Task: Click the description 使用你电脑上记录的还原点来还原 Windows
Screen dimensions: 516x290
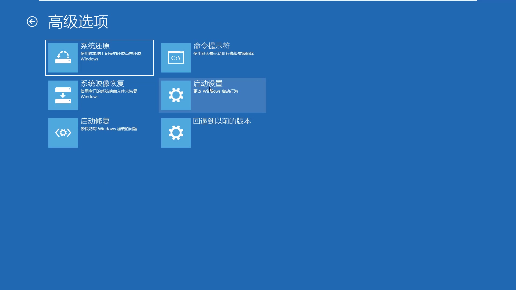Action: 111,56
